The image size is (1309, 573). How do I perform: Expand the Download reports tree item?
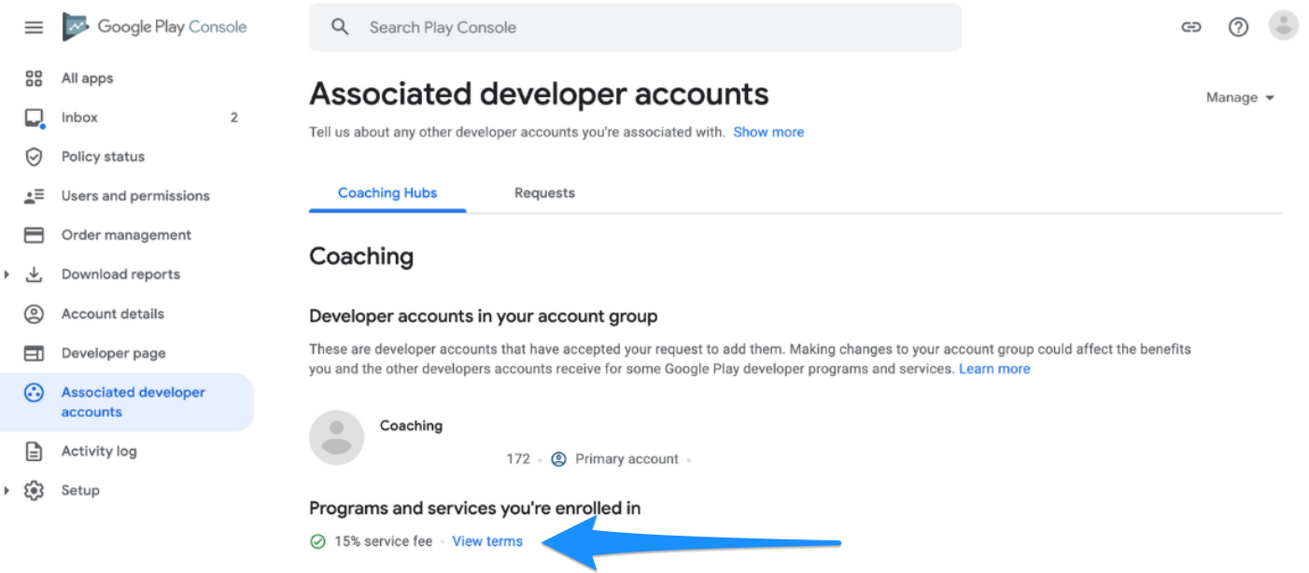coord(7,274)
